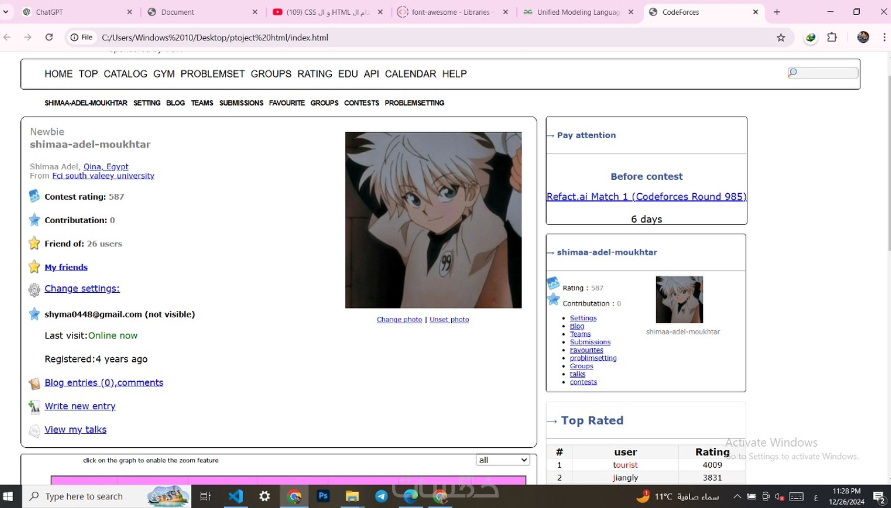Open Photoshop from the taskbar
Screen dimensions: 891x508
pyautogui.click(x=323, y=495)
